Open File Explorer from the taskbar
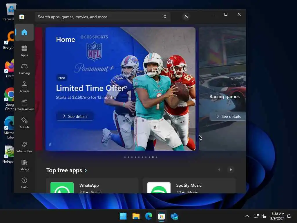The height and width of the screenshot is (223, 297). 136,216
